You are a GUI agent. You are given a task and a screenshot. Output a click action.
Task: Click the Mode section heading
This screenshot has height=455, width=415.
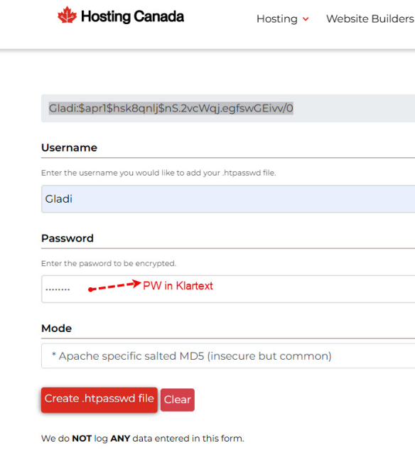(x=57, y=328)
